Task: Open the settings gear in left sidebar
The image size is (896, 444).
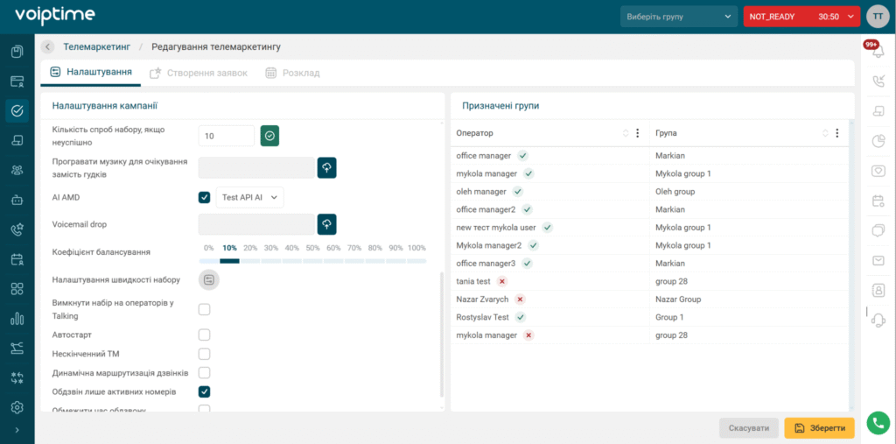Action: click(17, 407)
